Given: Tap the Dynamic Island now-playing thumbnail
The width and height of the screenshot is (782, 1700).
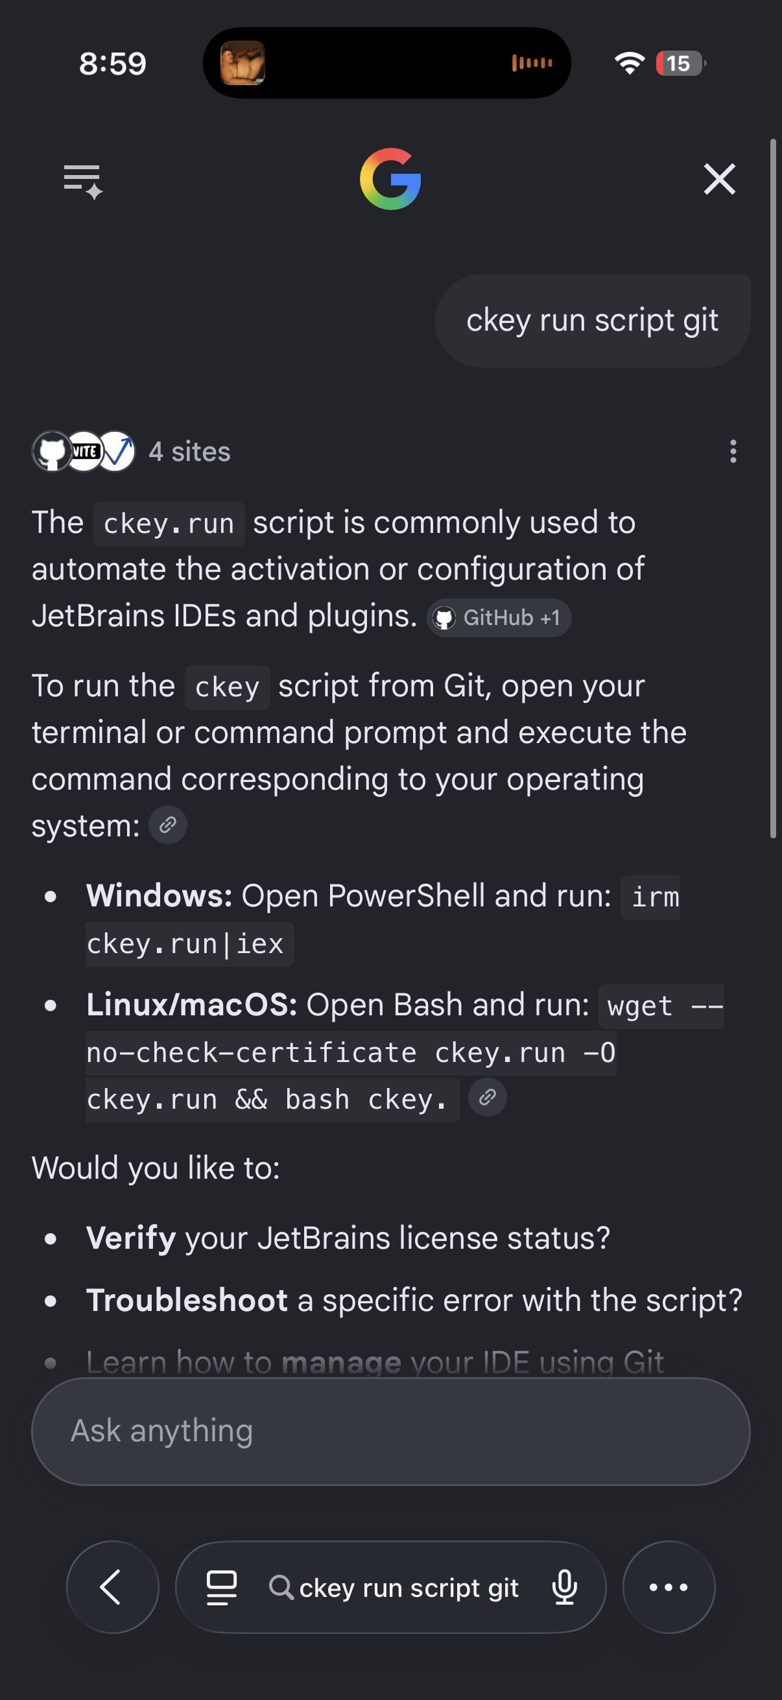Looking at the screenshot, I should 243,63.
